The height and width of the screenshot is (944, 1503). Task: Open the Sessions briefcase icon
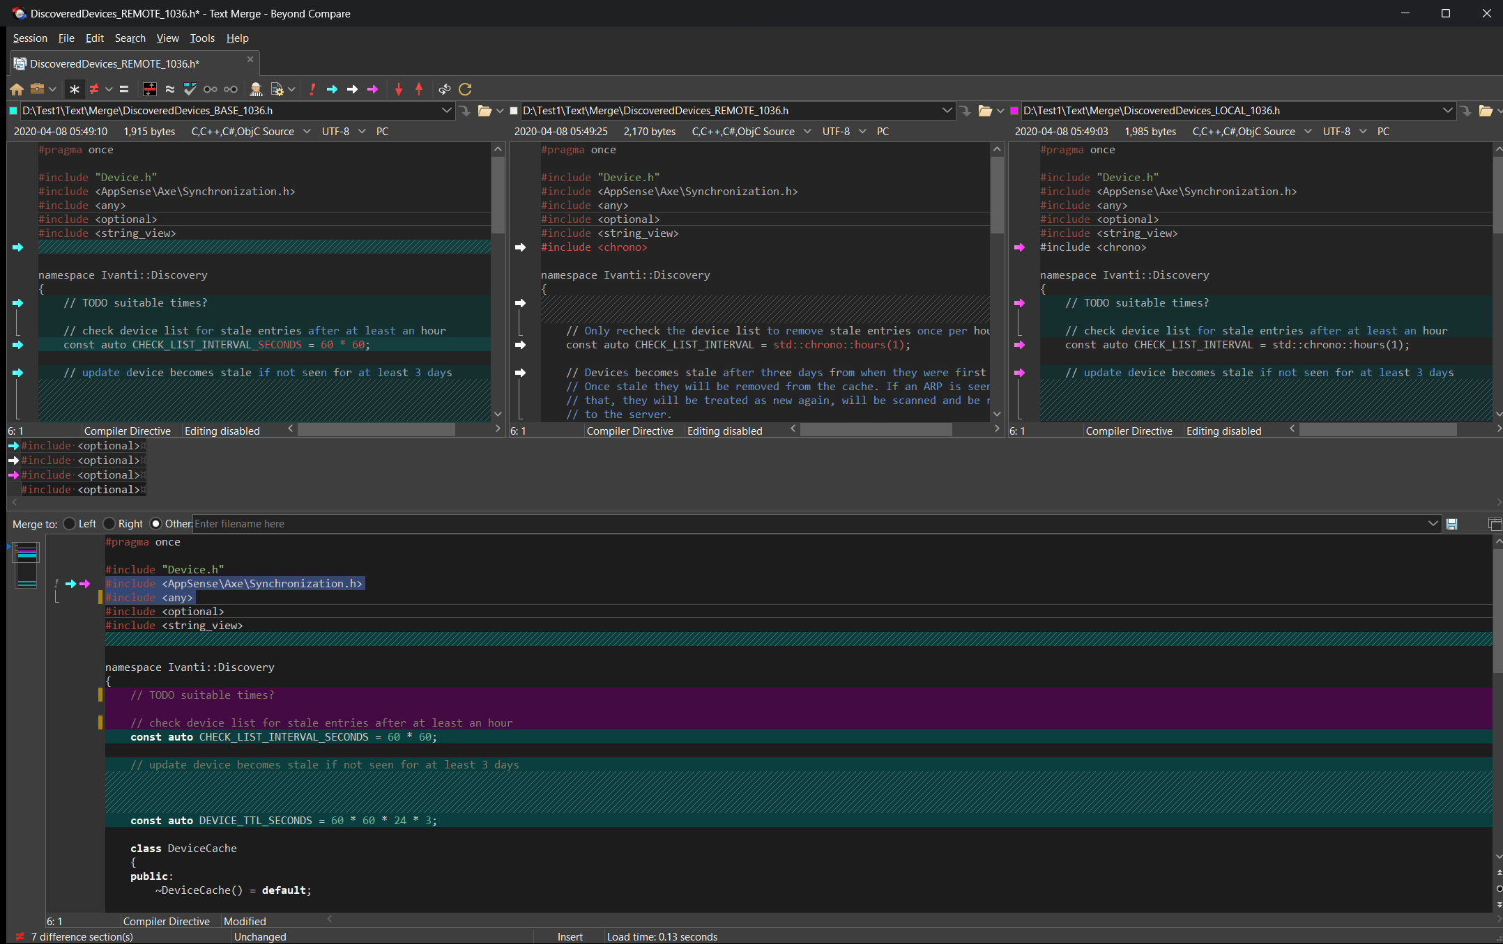point(37,89)
